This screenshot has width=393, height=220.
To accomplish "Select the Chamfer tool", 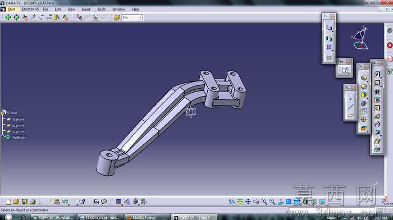I will tap(363, 86).
